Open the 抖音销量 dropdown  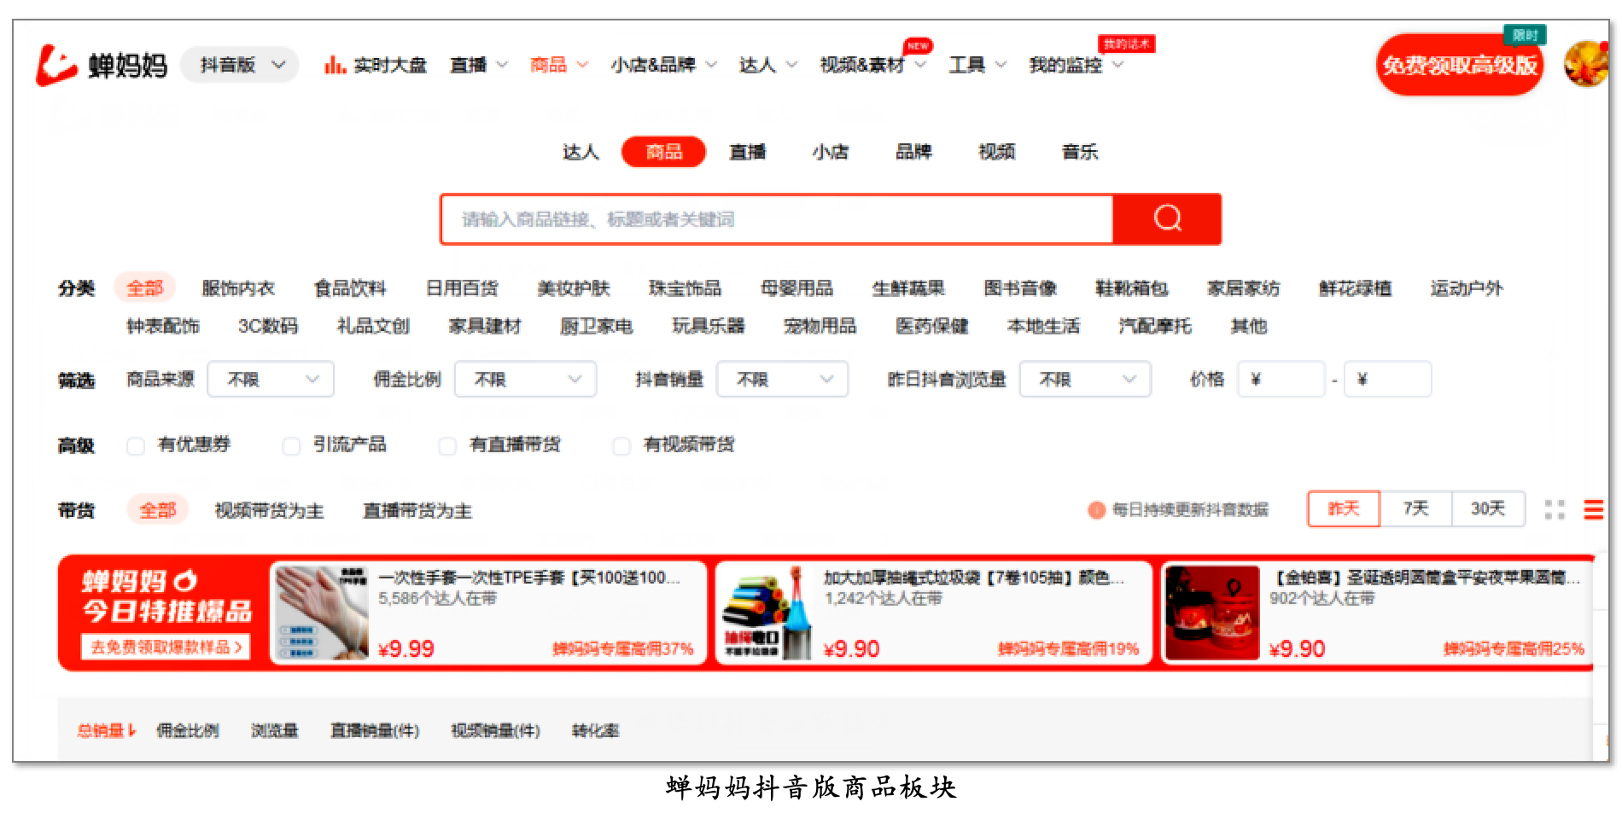pyautogui.click(x=782, y=379)
